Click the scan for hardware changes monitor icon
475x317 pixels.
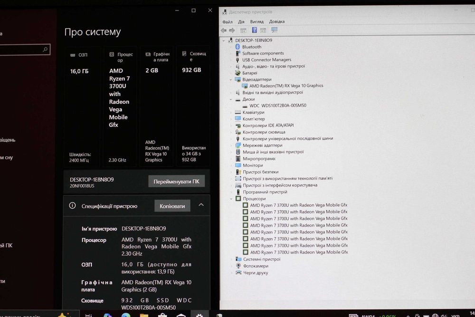tap(275, 30)
